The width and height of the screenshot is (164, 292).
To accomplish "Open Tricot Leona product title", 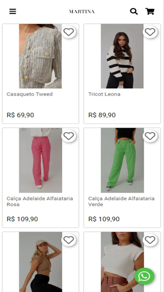I will (x=104, y=94).
